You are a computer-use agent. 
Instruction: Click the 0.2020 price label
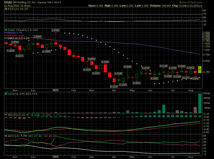point(195,79)
